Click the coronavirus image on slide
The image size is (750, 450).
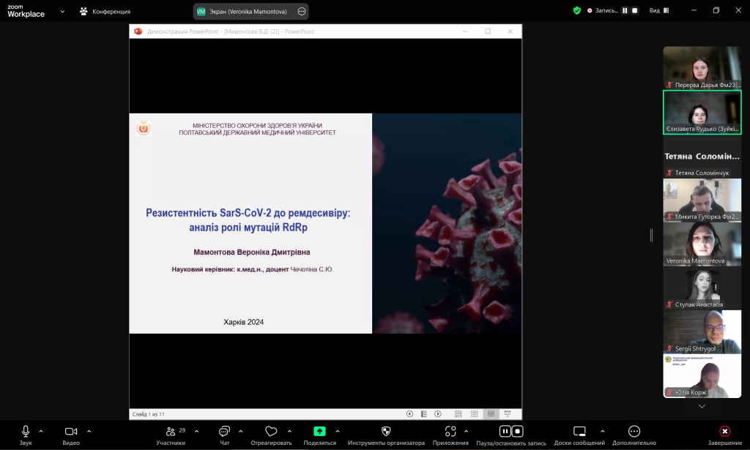tap(447, 223)
